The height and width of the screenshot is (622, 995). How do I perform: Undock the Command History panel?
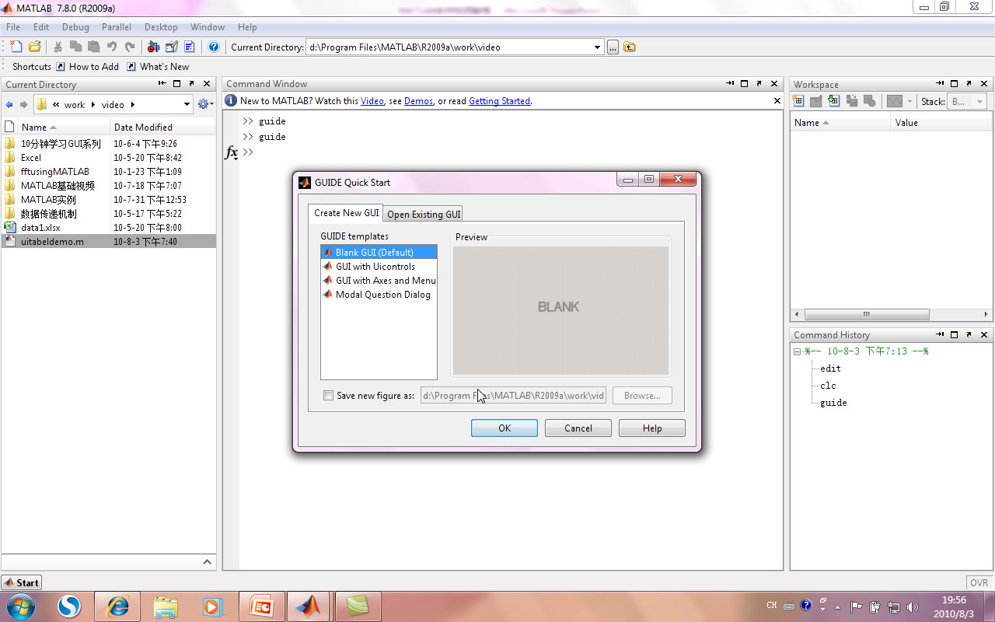969,335
